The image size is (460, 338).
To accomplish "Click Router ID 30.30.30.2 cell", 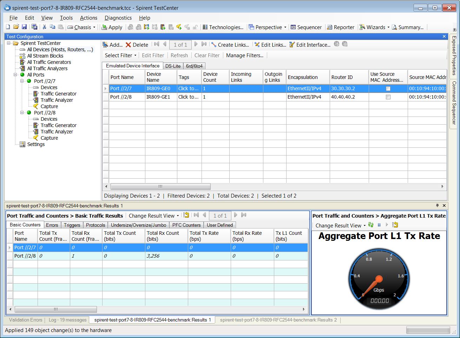I will point(349,88).
